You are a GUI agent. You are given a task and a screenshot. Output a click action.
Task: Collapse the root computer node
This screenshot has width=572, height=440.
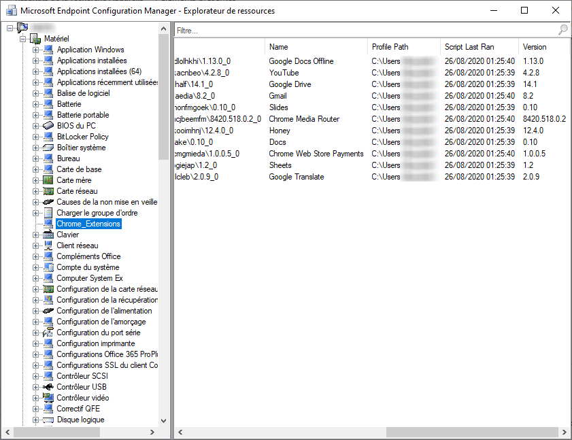10,28
